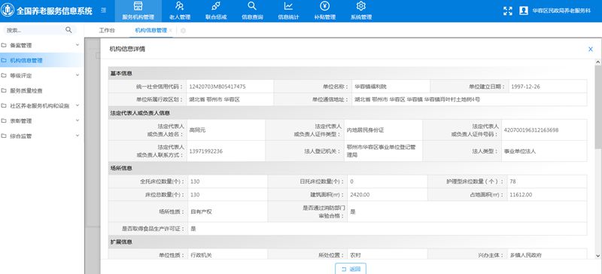Click the folder icon beside 服务质量检查
Screen dimensions: 602x274
click(x=4, y=90)
